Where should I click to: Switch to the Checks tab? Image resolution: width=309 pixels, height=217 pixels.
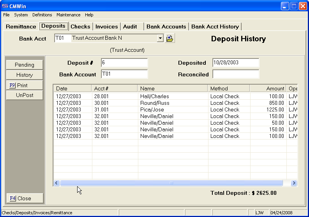click(80, 26)
